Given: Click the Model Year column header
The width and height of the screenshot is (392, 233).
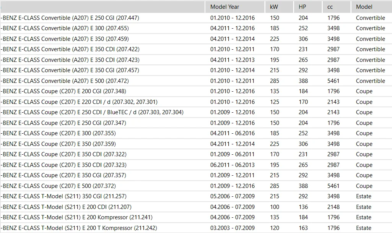Looking at the screenshot, I should [225, 7].
